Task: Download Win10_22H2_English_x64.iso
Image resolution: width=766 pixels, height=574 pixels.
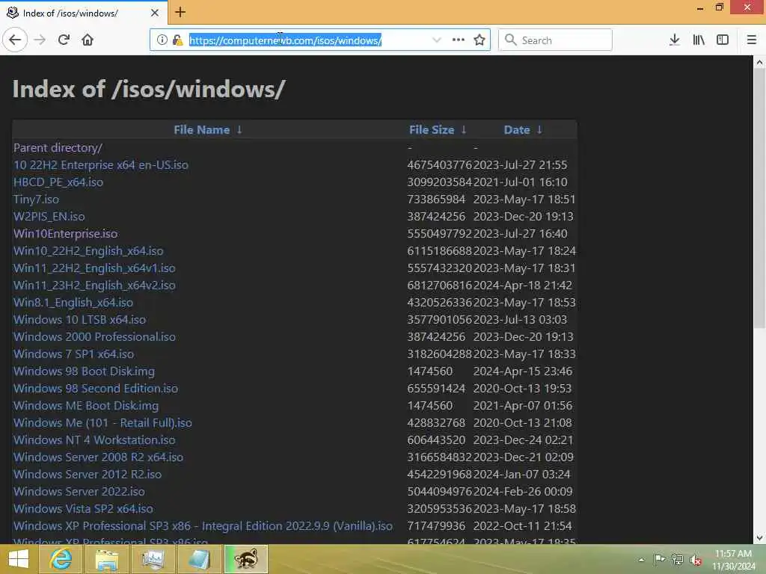Action: (x=88, y=251)
